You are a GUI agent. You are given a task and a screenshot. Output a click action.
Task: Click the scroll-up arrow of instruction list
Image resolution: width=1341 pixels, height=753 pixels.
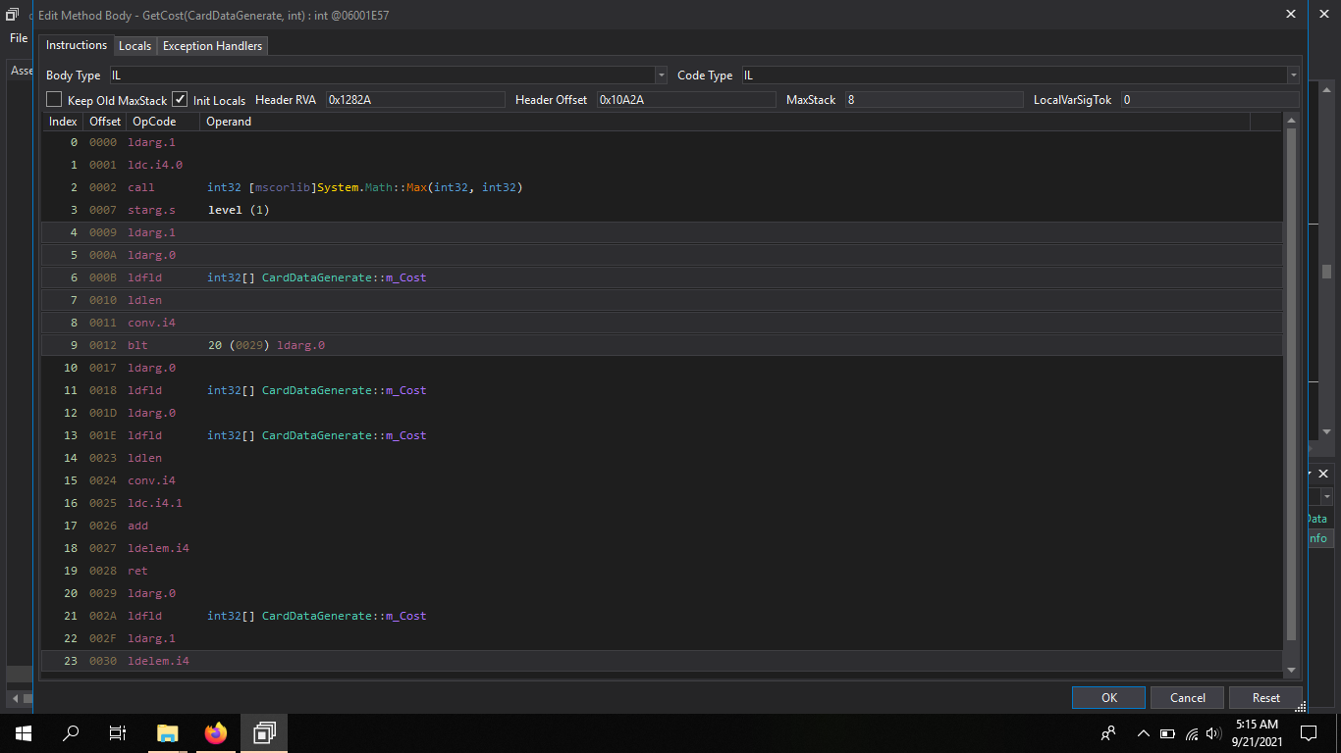click(x=1291, y=120)
